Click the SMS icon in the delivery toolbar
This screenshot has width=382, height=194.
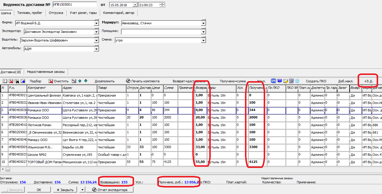tap(273, 81)
